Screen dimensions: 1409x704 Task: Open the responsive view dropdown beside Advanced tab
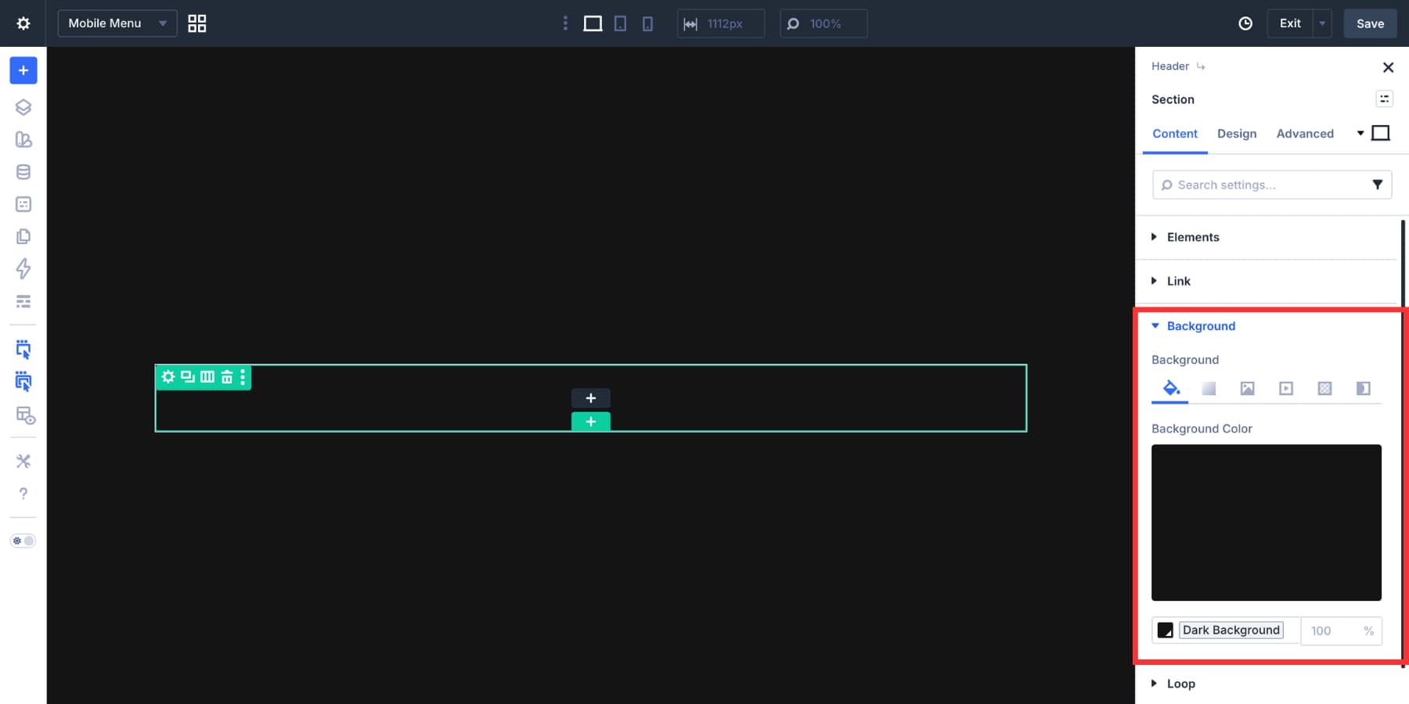1374,133
